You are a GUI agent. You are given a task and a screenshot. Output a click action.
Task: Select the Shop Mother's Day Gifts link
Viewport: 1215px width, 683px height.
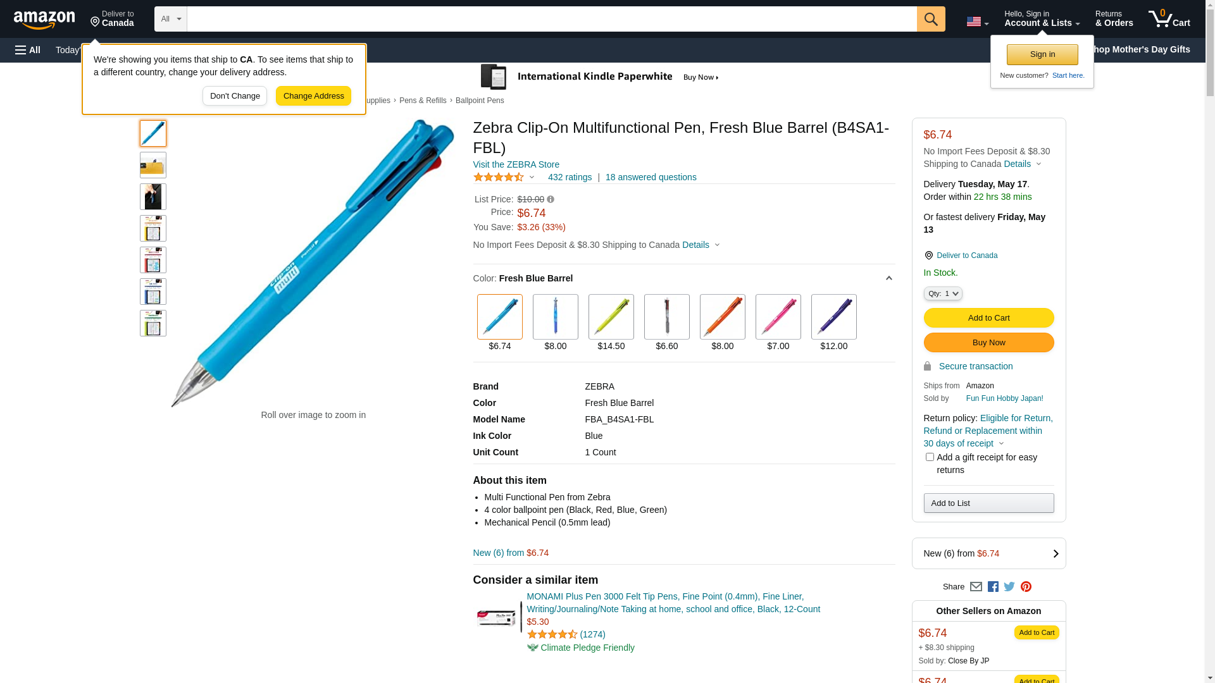[x=1142, y=49]
